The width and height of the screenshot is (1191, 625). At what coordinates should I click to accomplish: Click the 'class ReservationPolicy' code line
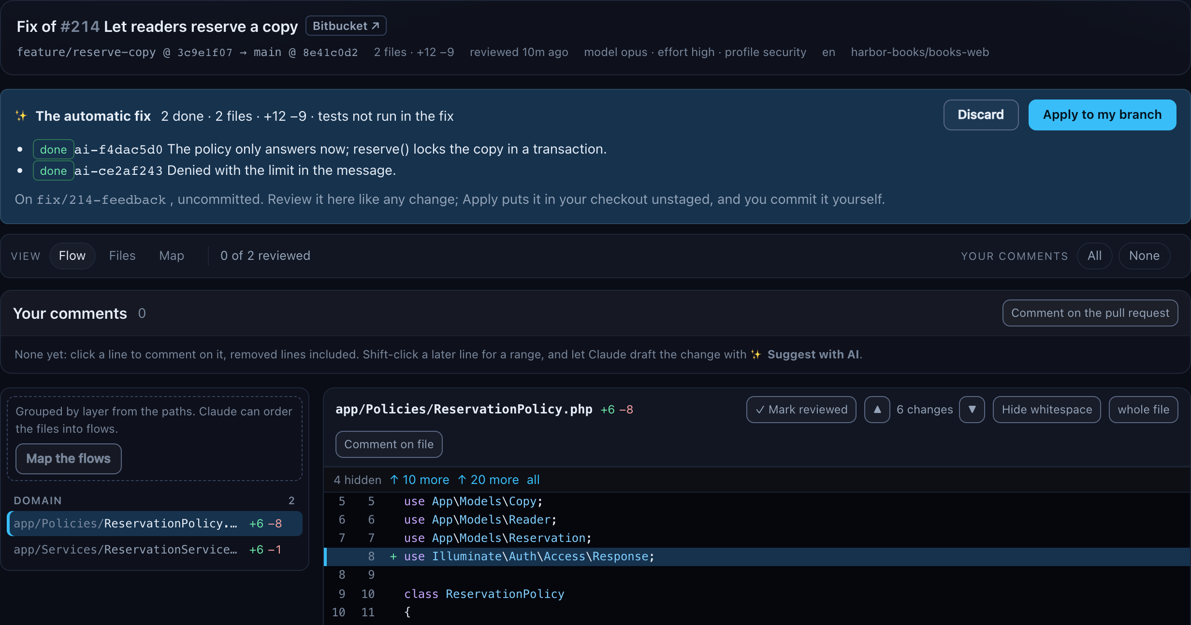click(756, 594)
